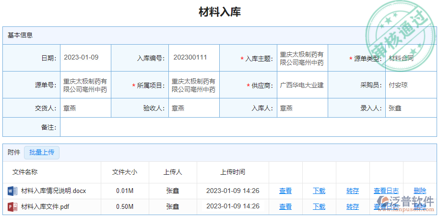This screenshot has height=217, width=439.
Task: Click the 入库编号 field 202300111
Action: [x=194, y=58]
